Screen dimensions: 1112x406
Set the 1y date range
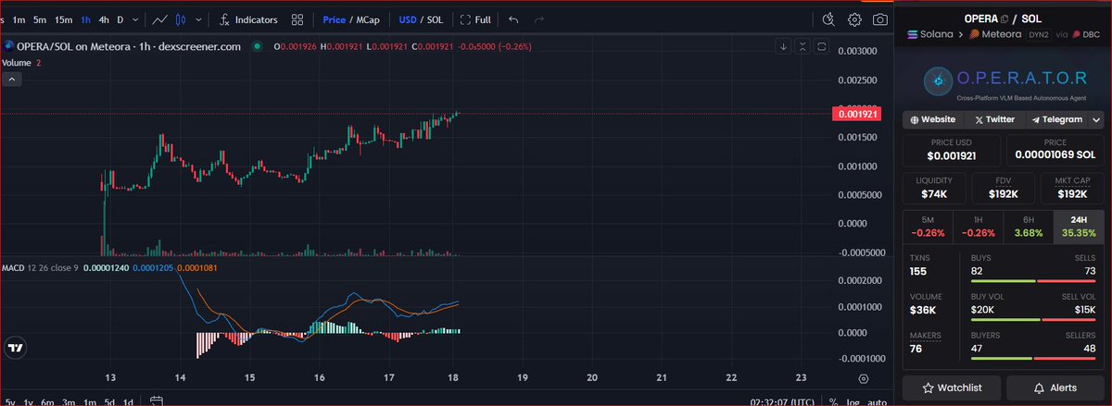click(x=29, y=401)
